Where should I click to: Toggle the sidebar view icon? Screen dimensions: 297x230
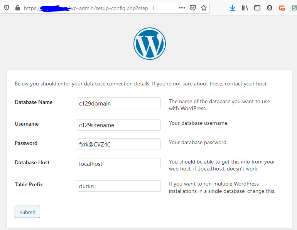tap(257, 8)
